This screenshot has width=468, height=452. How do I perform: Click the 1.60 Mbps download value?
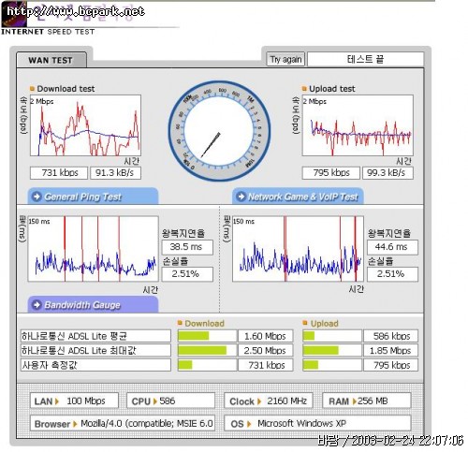click(266, 336)
